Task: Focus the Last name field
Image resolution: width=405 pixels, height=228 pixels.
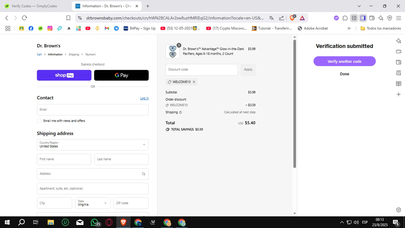Action: point(121,159)
